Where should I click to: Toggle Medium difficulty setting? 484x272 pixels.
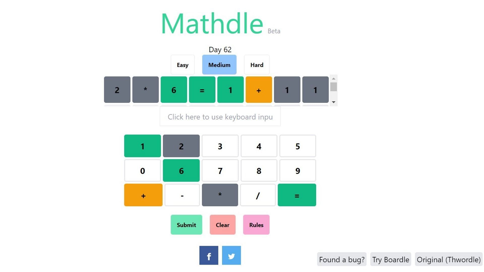pyautogui.click(x=219, y=65)
